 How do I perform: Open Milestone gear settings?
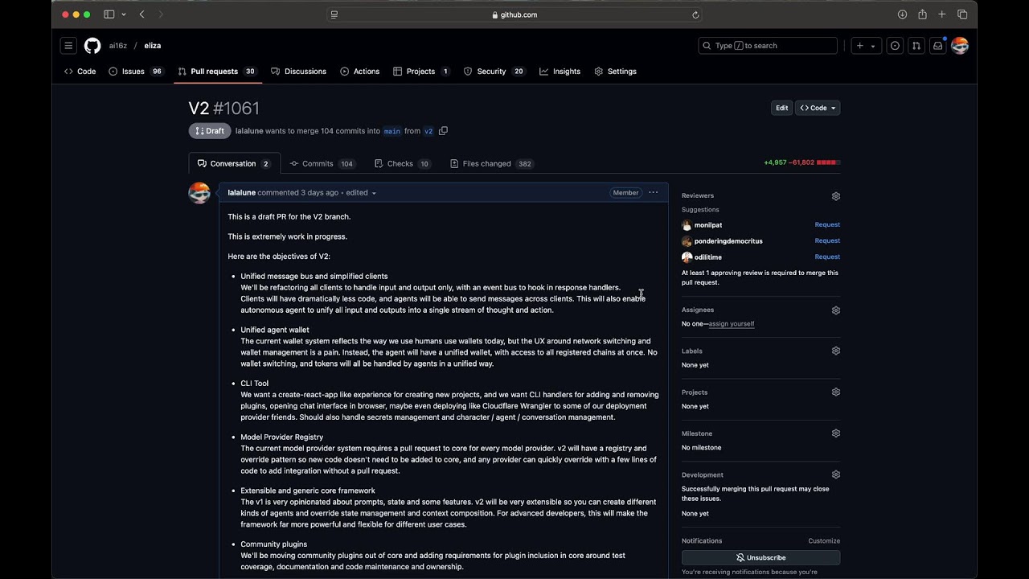tap(836, 433)
